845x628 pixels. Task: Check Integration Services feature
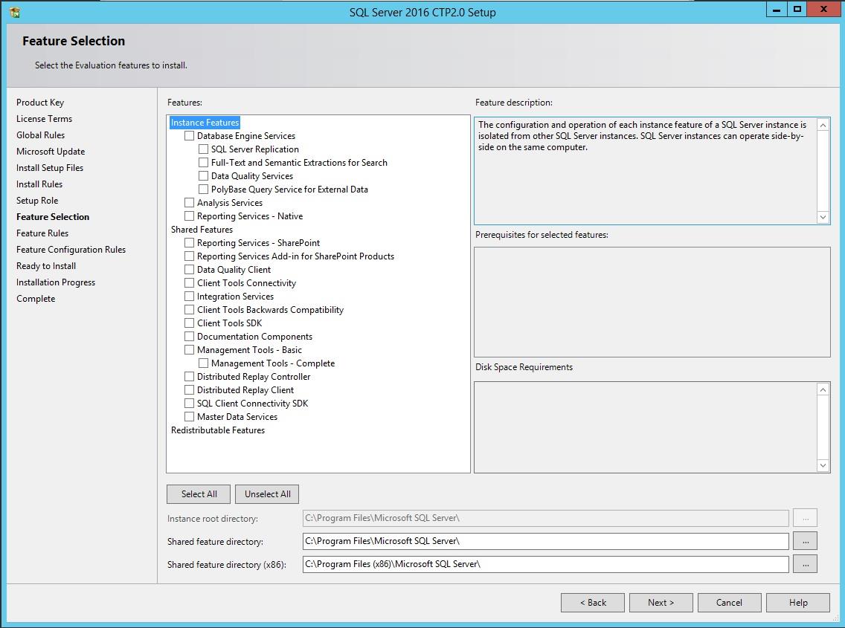coord(189,297)
